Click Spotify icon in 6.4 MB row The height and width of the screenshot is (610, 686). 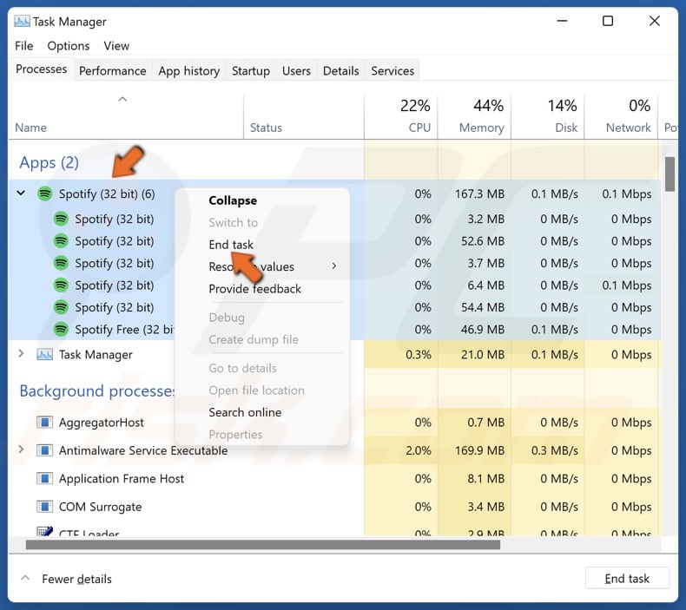point(61,285)
